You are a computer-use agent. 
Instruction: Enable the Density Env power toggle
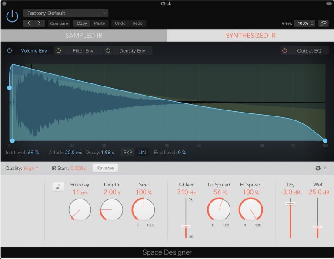(107, 51)
